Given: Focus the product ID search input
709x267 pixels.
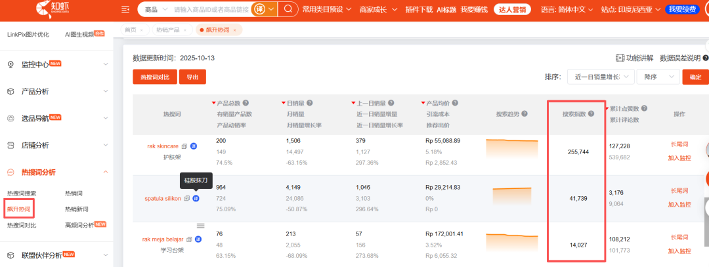Looking at the screenshot, I should (211, 9).
